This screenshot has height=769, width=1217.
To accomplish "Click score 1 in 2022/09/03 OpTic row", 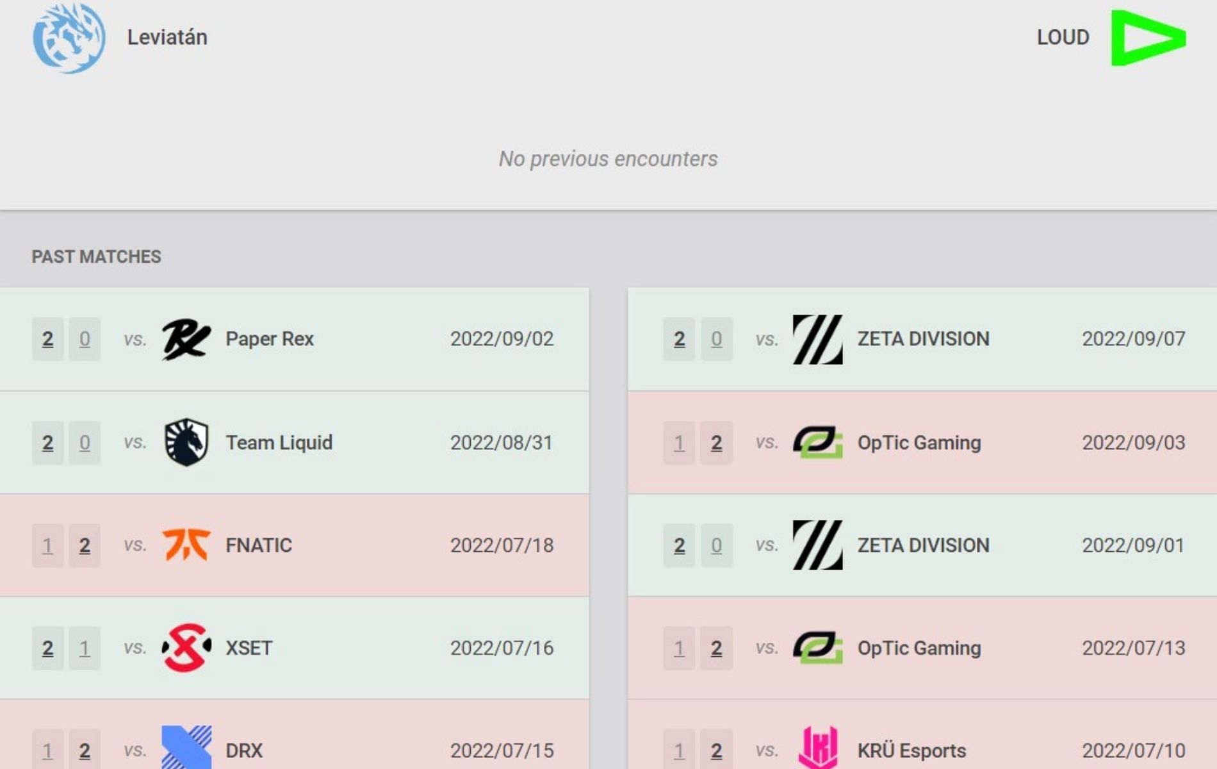I will point(680,443).
